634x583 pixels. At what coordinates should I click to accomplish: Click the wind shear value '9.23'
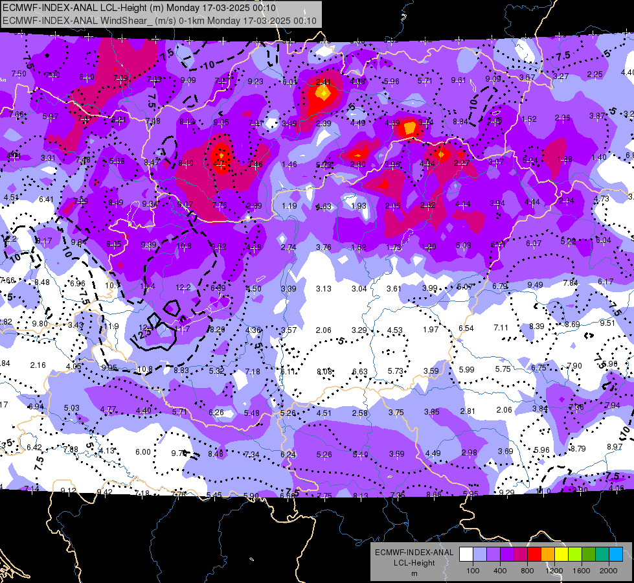tap(255, 82)
